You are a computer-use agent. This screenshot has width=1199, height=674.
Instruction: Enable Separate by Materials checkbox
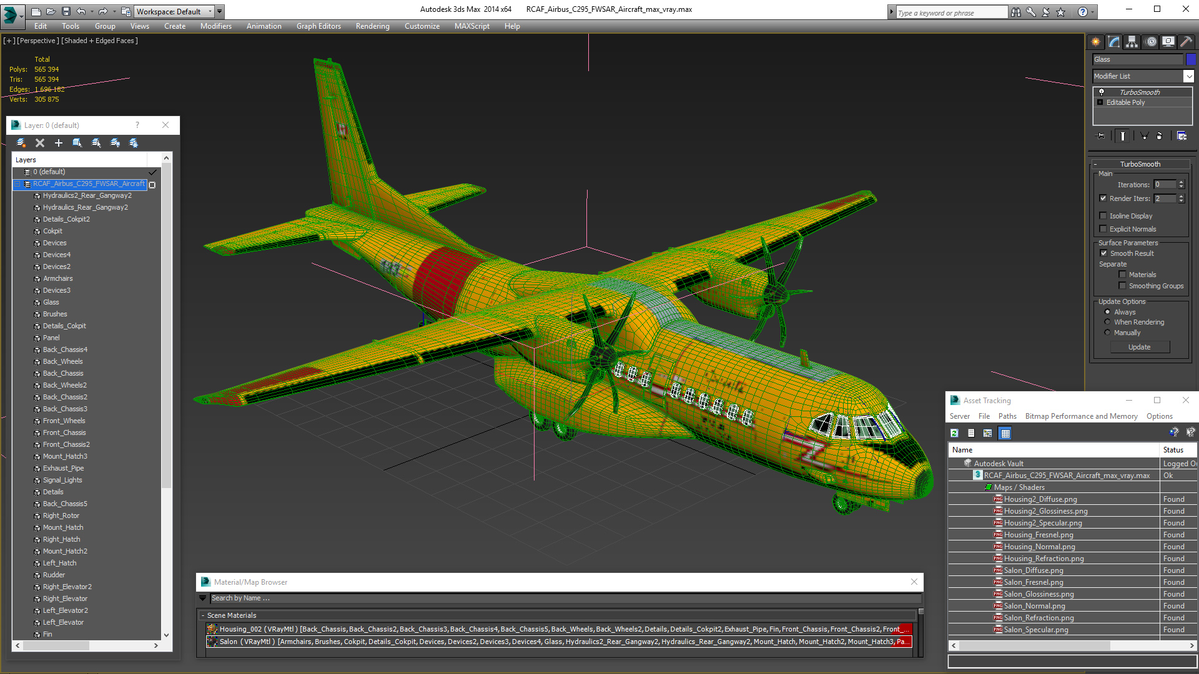(x=1122, y=275)
